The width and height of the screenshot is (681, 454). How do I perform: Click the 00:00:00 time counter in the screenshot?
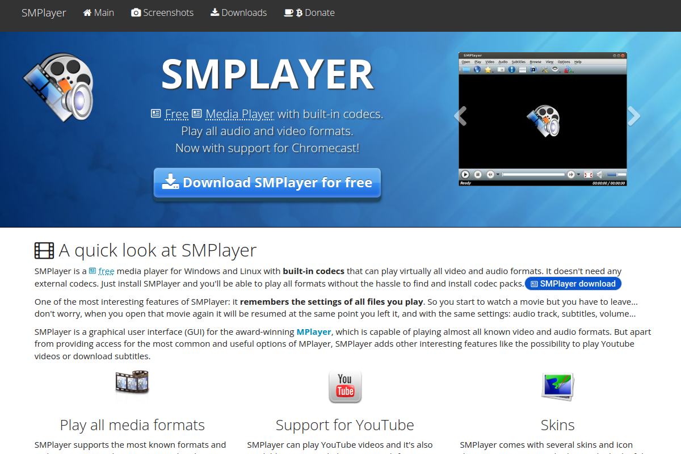click(608, 183)
